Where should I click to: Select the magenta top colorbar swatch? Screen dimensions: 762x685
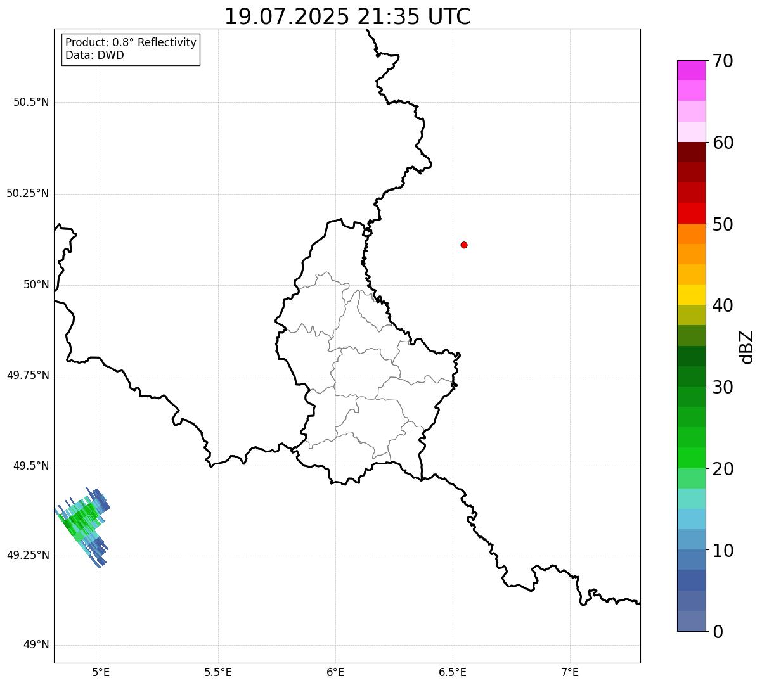coord(692,70)
